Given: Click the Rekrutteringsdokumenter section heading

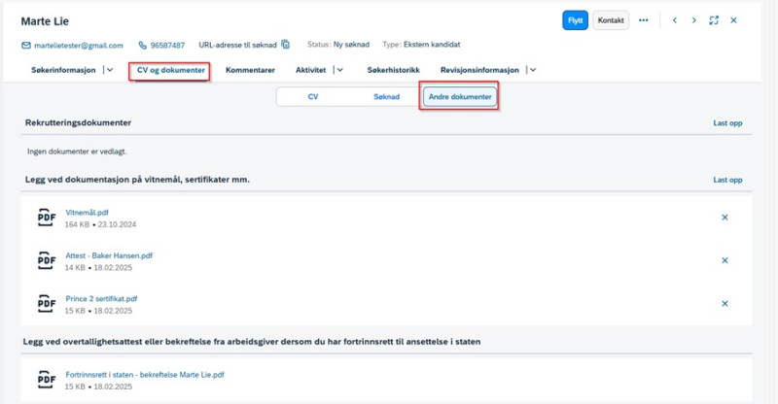Looking at the screenshot, I should [x=79, y=122].
